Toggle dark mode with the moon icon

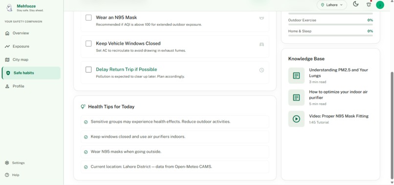[355, 4]
